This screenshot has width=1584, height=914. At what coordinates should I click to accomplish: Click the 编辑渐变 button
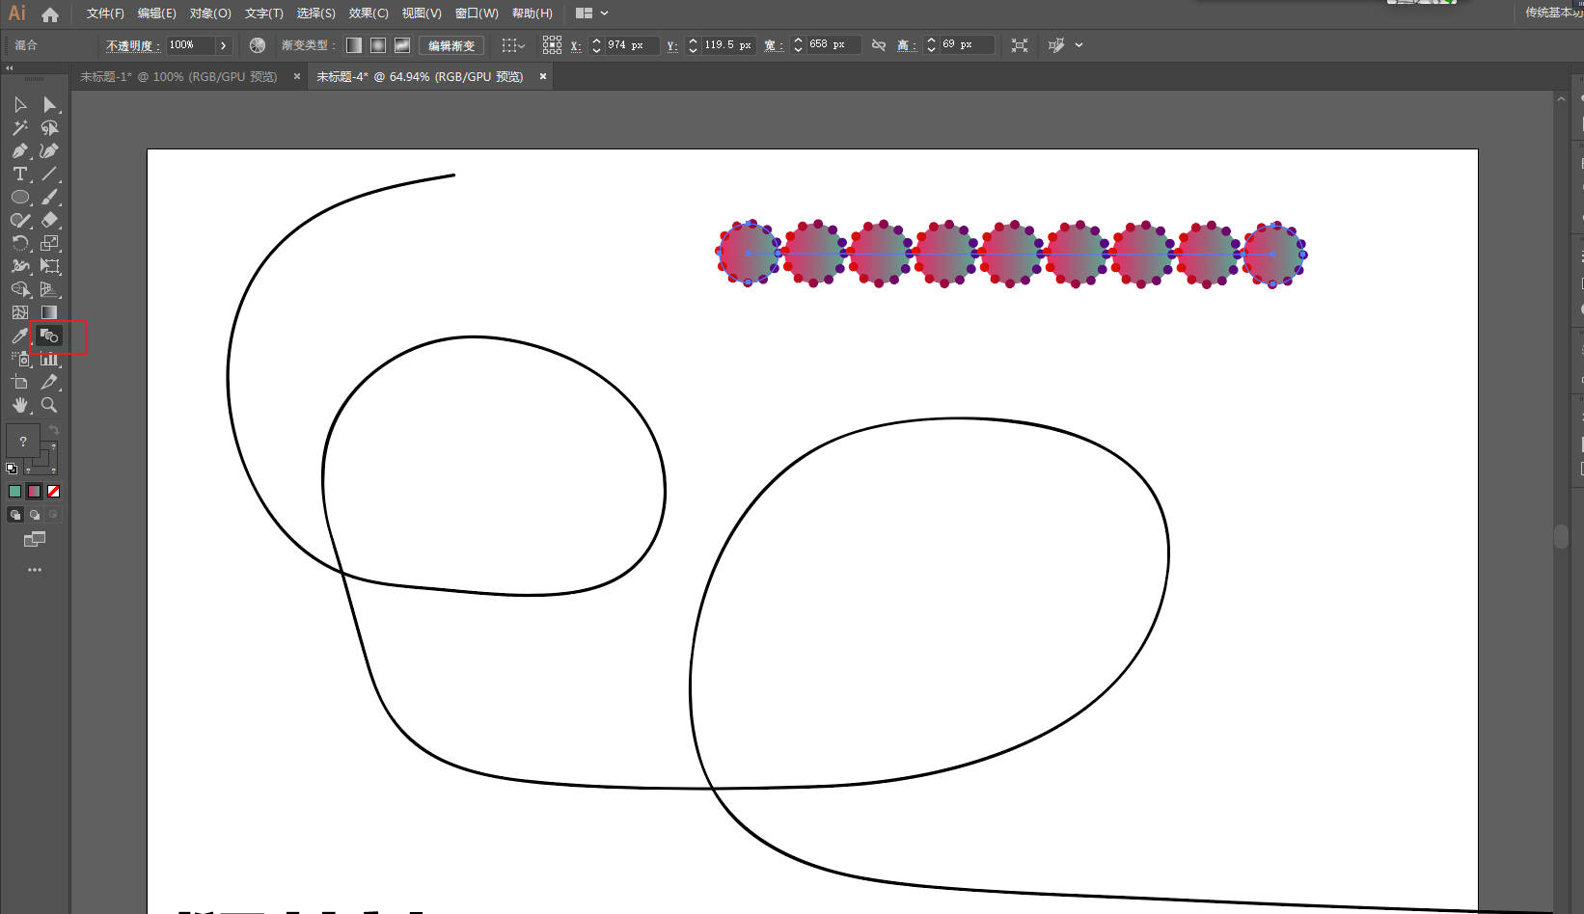point(451,45)
